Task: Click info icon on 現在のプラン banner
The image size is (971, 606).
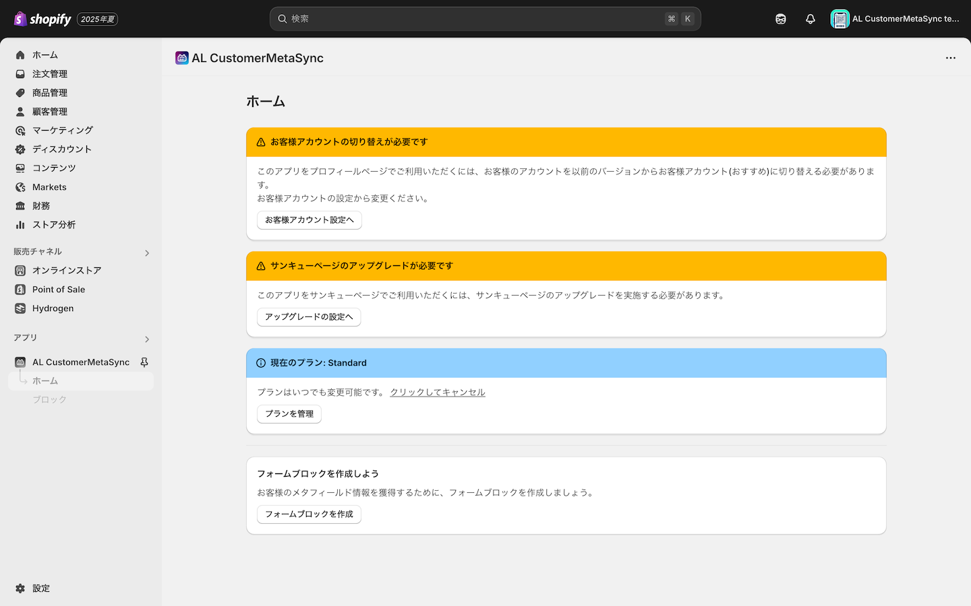Action: (x=261, y=363)
